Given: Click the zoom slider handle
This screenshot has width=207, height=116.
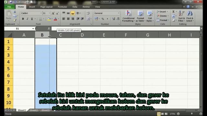Looking at the screenshot, I should tap(192, 114).
